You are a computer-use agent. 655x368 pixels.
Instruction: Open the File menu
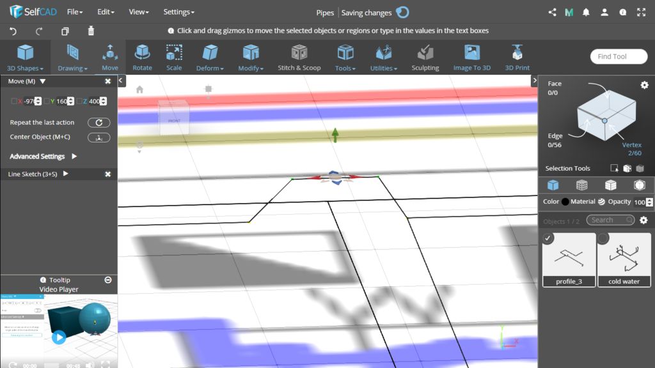tap(75, 12)
